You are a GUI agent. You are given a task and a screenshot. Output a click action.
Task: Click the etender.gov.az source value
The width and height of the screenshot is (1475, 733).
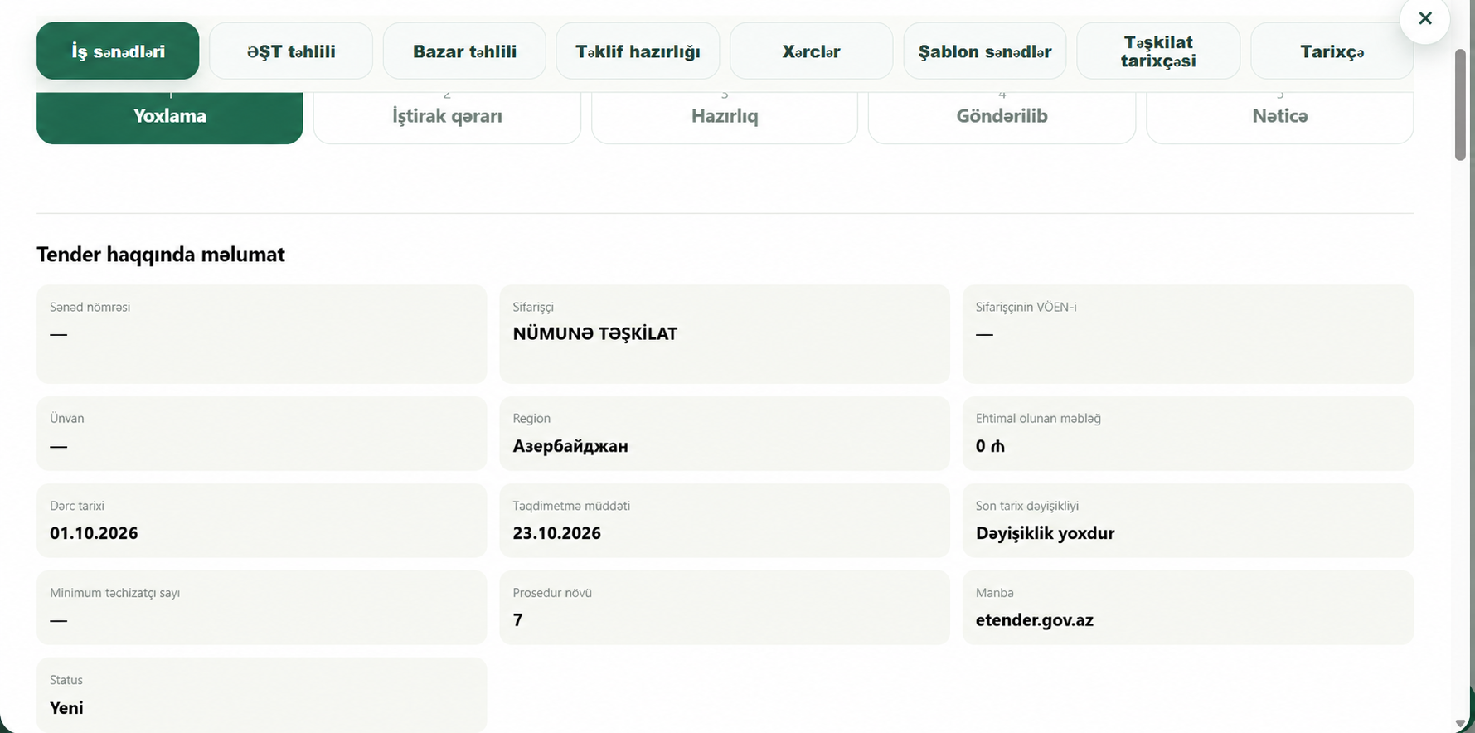[1034, 620]
